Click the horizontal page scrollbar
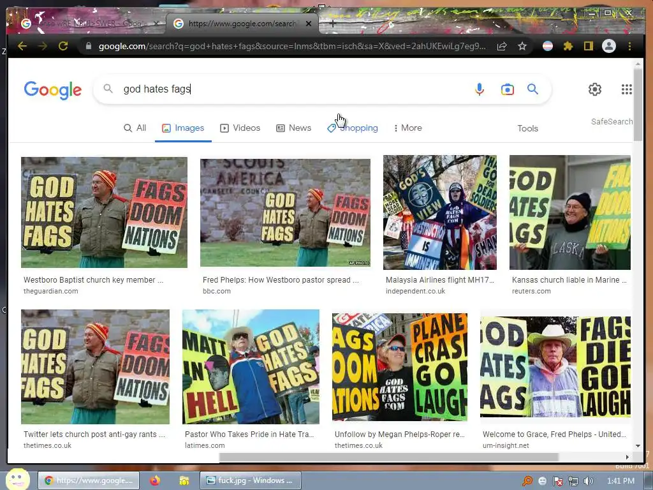Image resolution: width=653 pixels, height=490 pixels. [388, 457]
